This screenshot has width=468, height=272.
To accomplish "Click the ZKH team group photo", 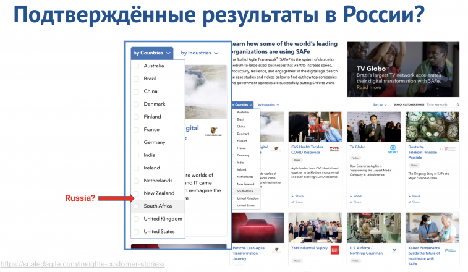I will 315,227.
